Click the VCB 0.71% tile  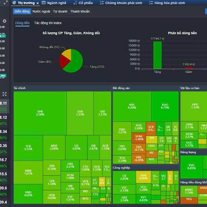(x=86, y=183)
